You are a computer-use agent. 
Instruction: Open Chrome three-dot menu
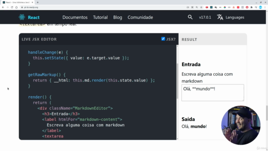pyautogui.click(x=265, y=8)
